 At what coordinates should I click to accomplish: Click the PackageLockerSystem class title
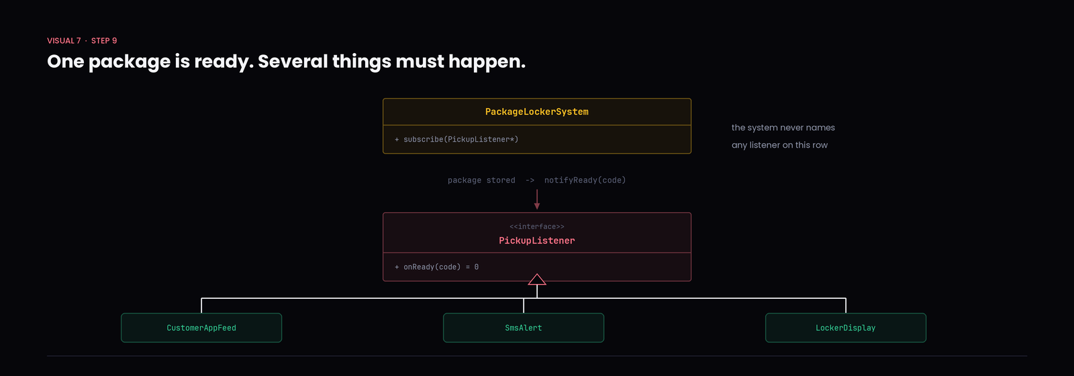537,112
